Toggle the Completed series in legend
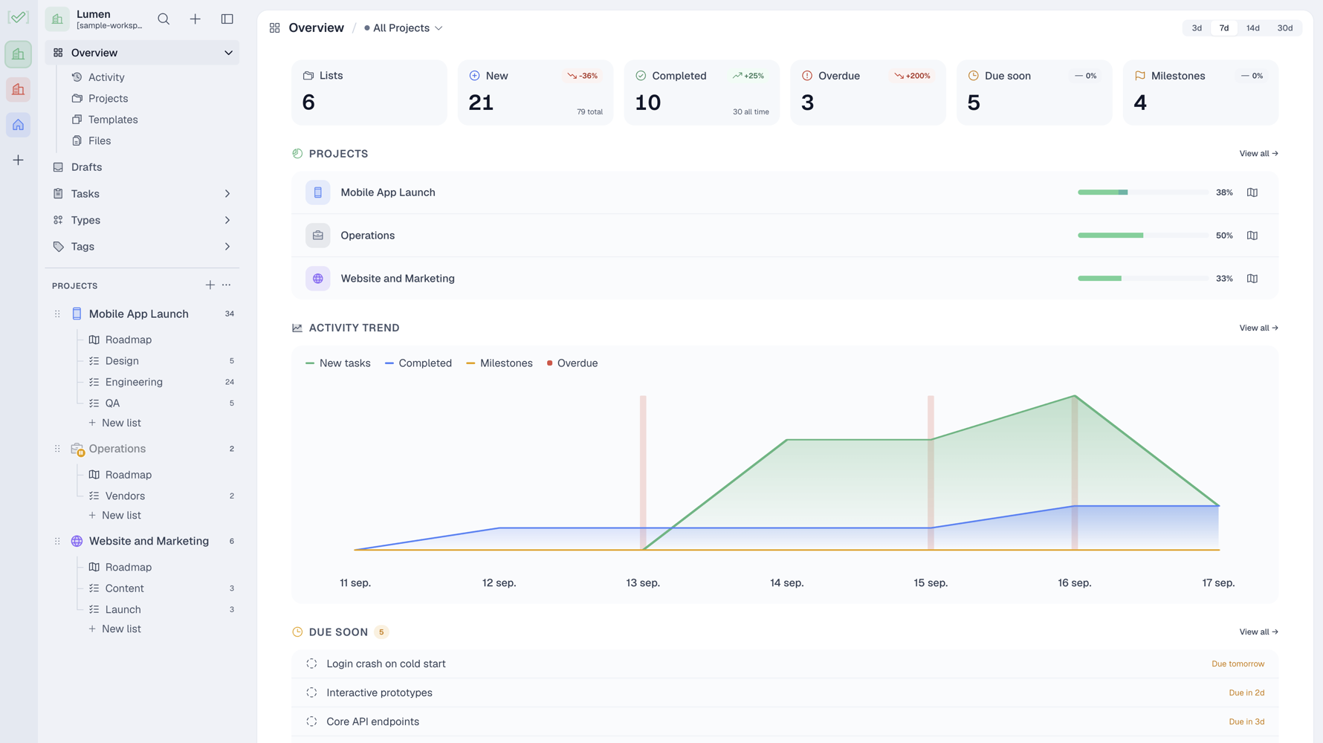The height and width of the screenshot is (743, 1323). (x=418, y=363)
